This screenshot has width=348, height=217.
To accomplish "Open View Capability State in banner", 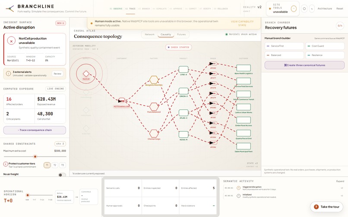I will click(242, 23).
